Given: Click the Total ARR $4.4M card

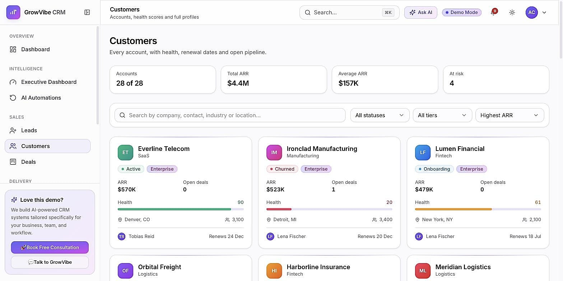Looking at the screenshot, I should (274, 80).
